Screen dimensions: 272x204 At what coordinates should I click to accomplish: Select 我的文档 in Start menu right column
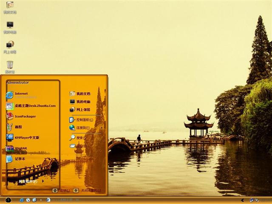click(80, 93)
